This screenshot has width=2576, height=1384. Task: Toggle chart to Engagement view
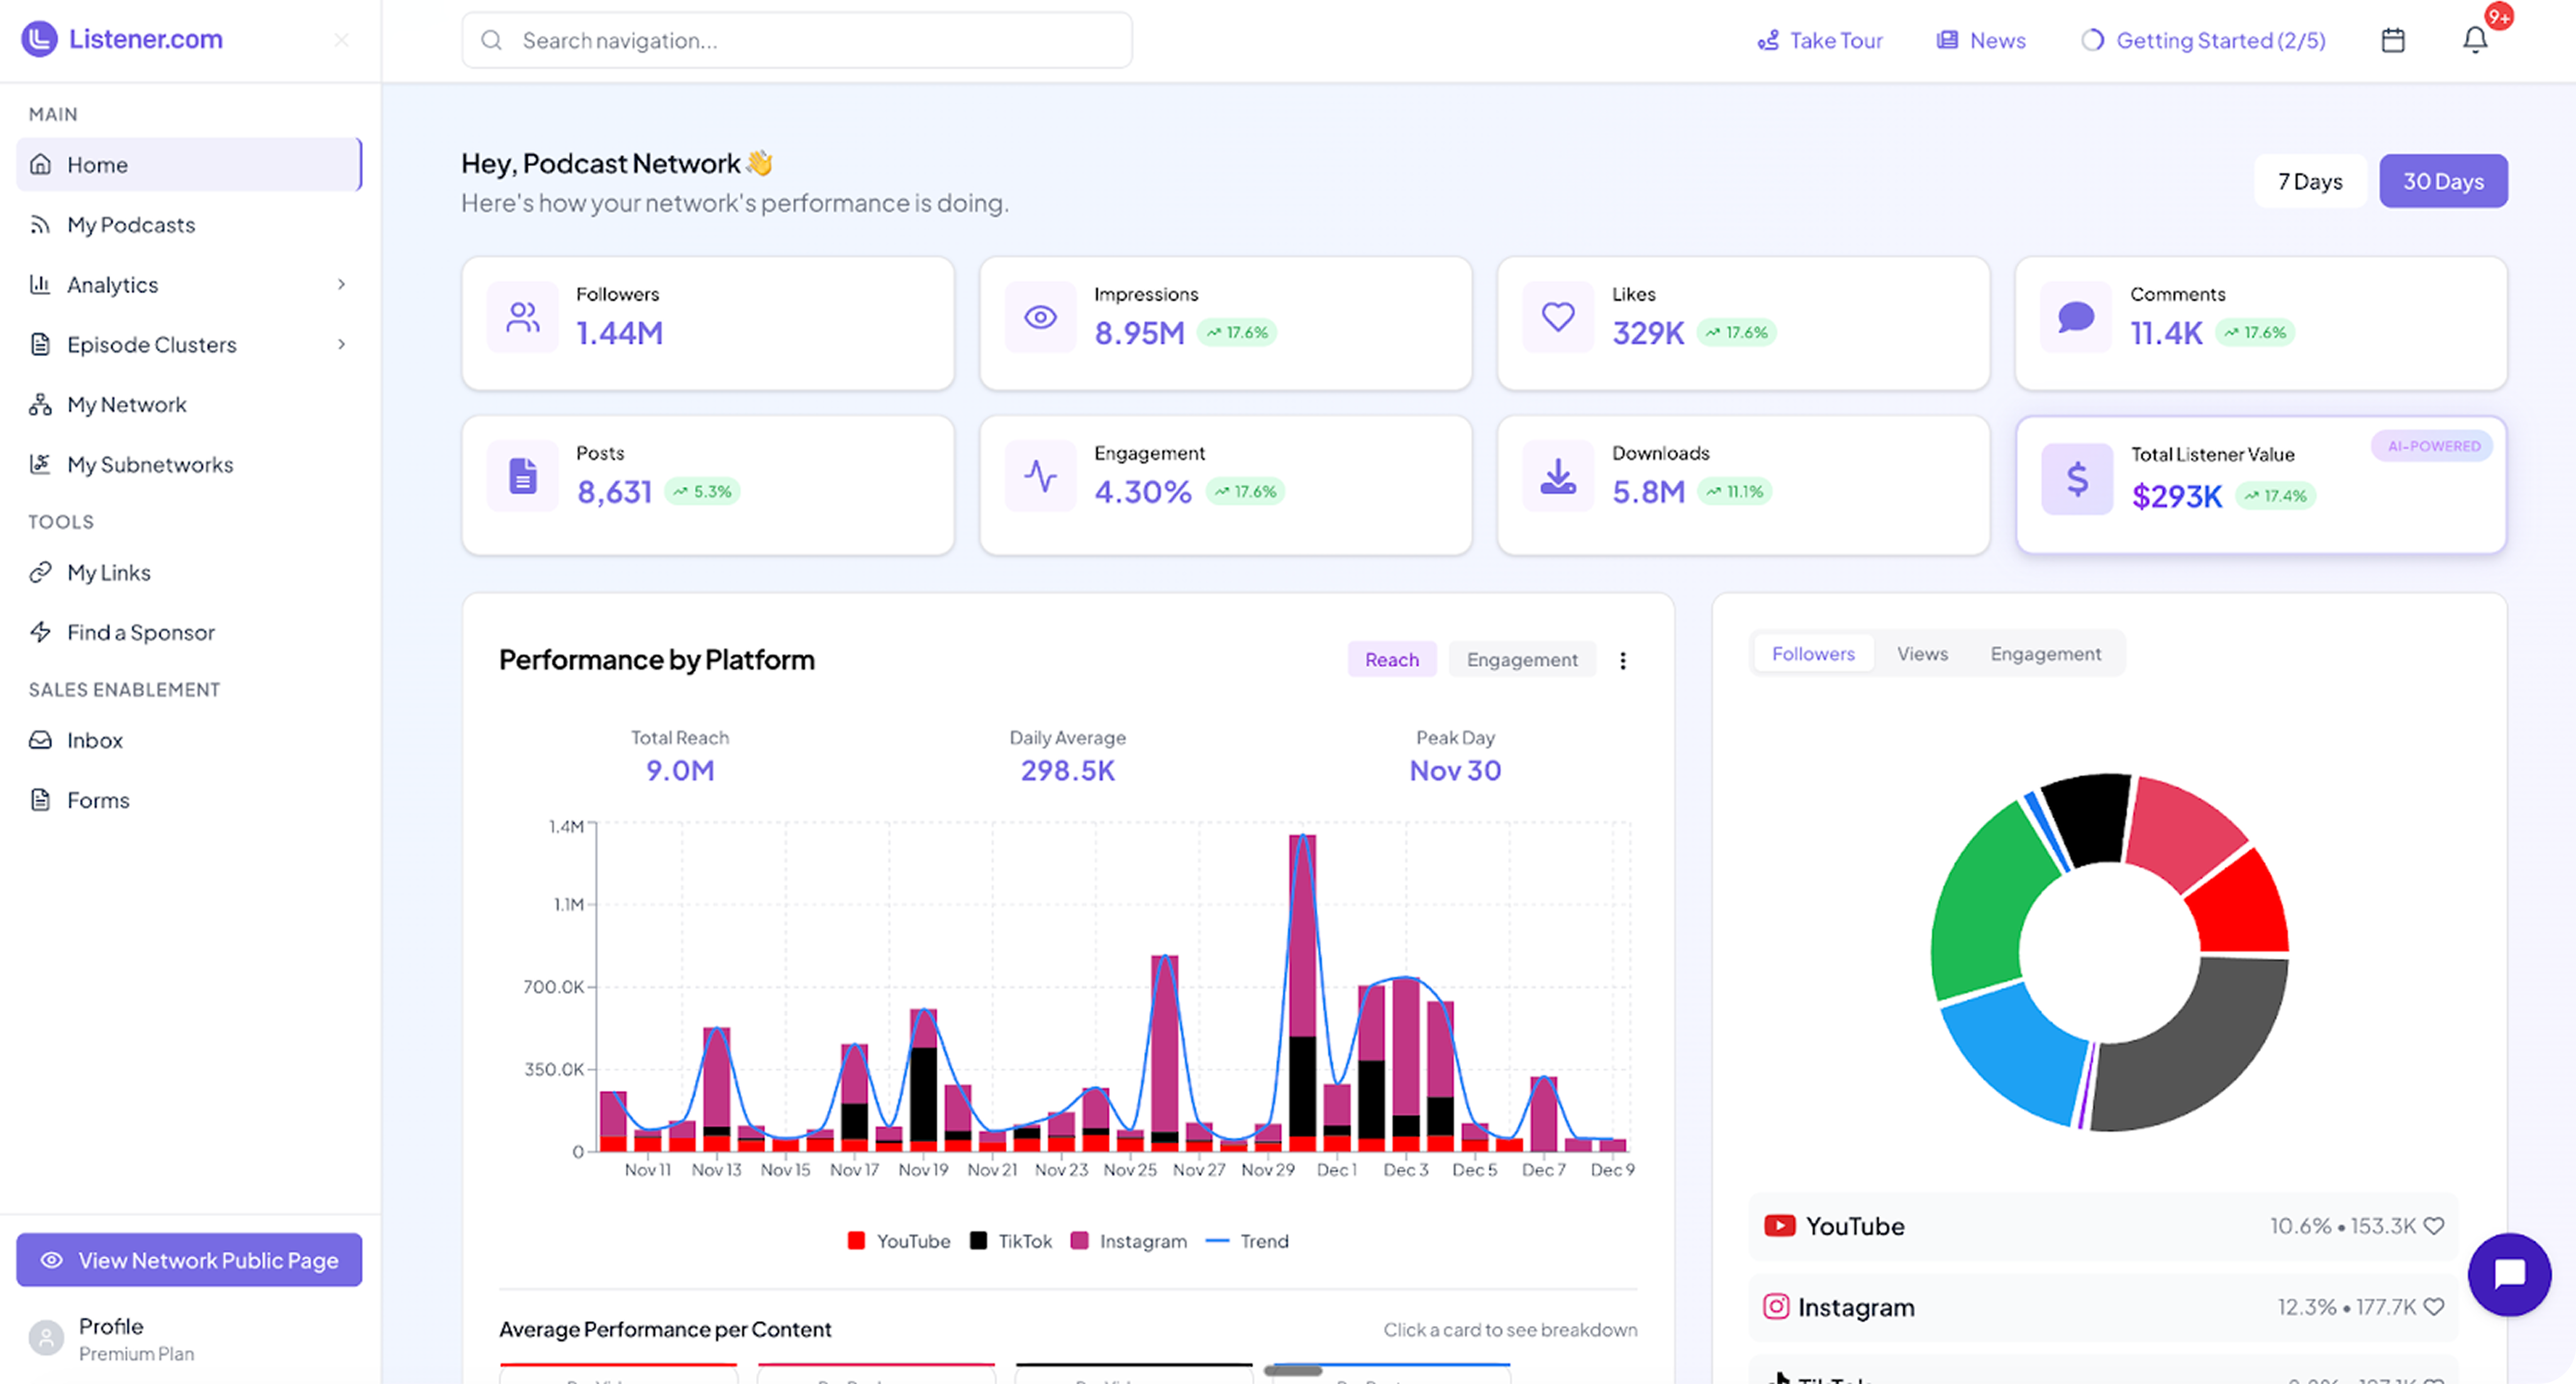coord(1522,660)
